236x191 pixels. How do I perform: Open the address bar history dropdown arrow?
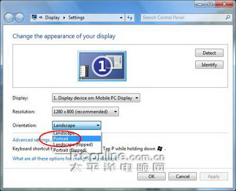pyautogui.click(x=121, y=17)
